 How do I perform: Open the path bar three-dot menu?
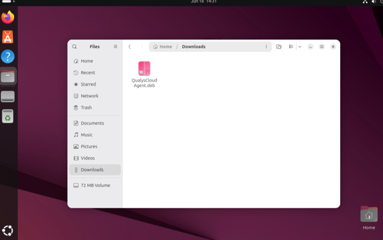(x=266, y=47)
